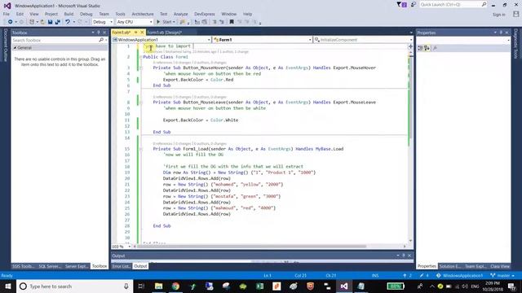
Task: Open the Start button dropdown arrow
Action: tap(174, 22)
